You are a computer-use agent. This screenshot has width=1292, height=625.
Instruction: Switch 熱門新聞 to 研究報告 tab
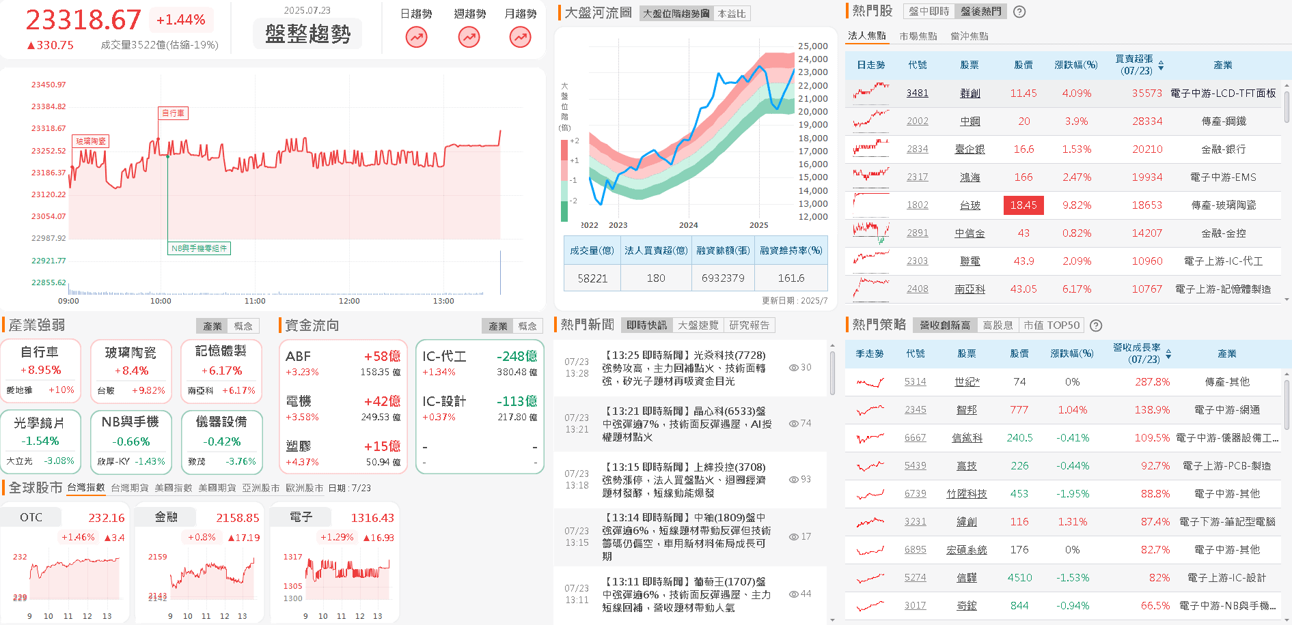tap(749, 325)
